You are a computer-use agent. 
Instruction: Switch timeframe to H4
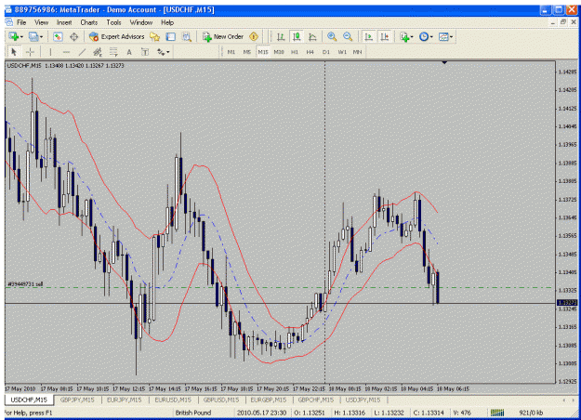tap(310, 52)
